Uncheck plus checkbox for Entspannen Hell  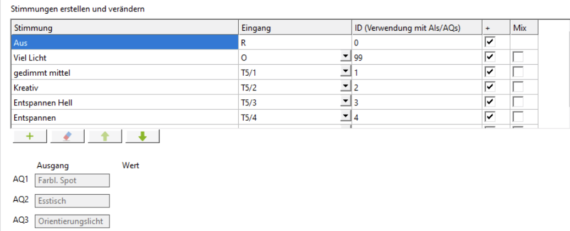tap(489, 102)
